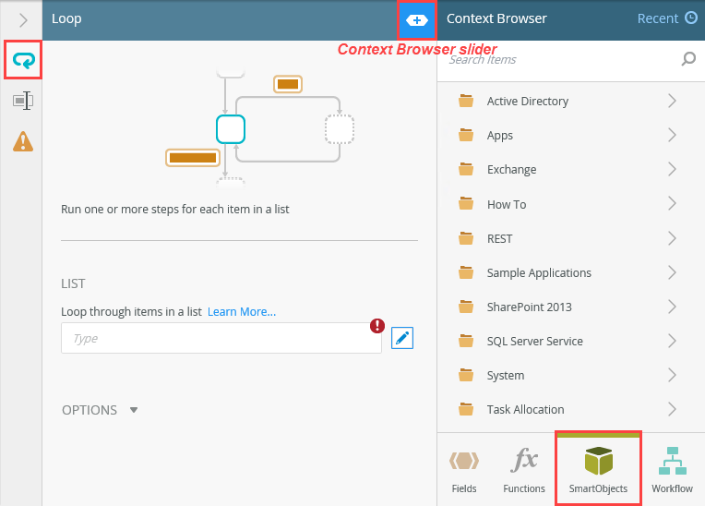Expand the SQL Server Service chevron
This screenshot has width=705, height=506.
coord(672,341)
